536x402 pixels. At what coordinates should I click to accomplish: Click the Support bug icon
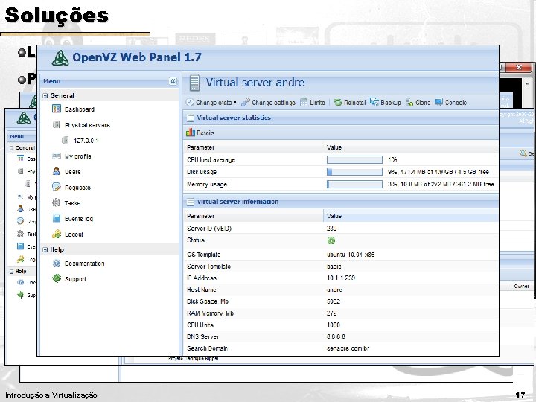tap(57, 278)
